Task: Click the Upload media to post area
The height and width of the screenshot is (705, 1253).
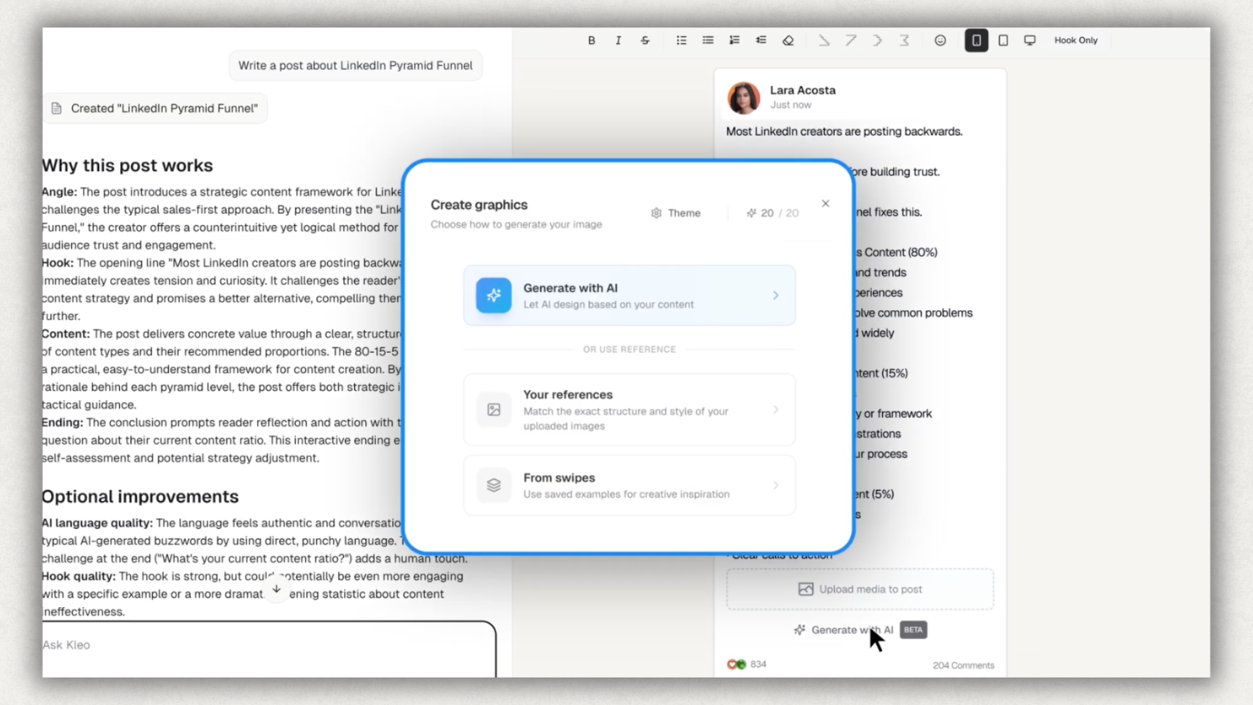Action: click(860, 589)
